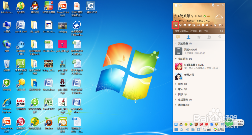Open the app manager grid icon in QQ
The width and height of the screenshot is (252, 135).
point(223,124)
